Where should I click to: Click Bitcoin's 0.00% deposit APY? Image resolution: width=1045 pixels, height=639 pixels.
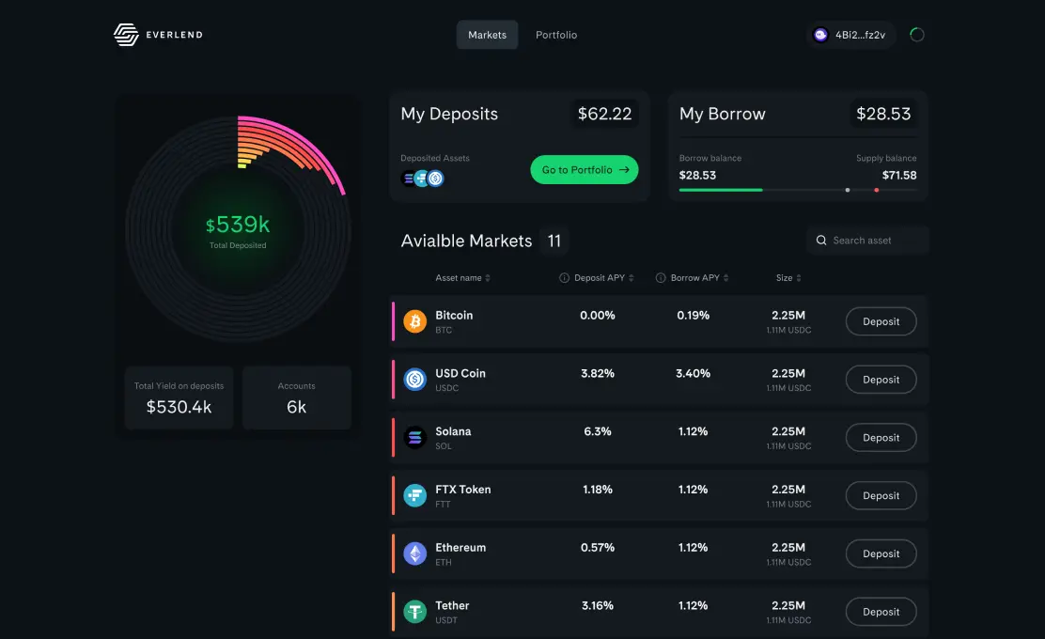[x=597, y=315]
